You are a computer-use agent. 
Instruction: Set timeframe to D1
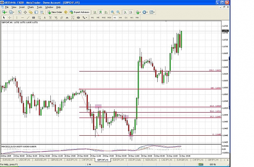126,17
